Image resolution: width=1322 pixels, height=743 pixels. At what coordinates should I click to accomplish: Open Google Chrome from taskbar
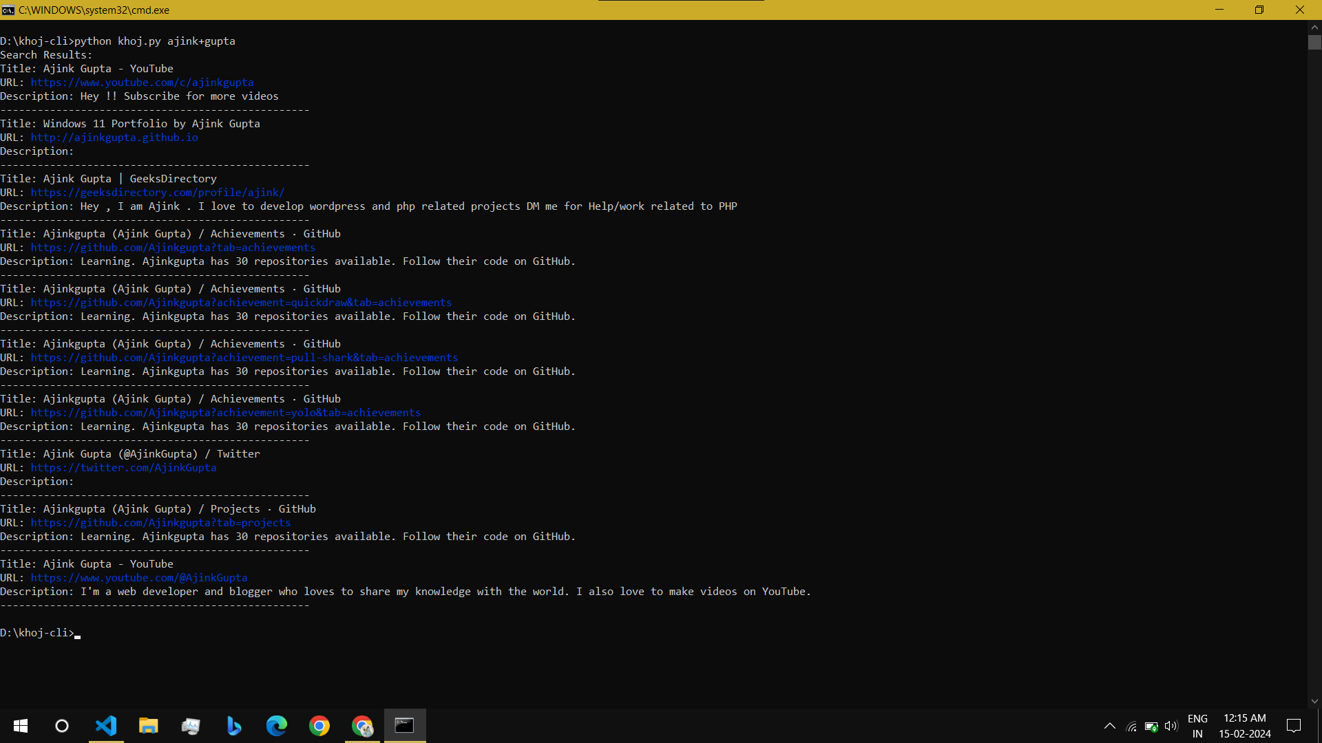pos(319,726)
